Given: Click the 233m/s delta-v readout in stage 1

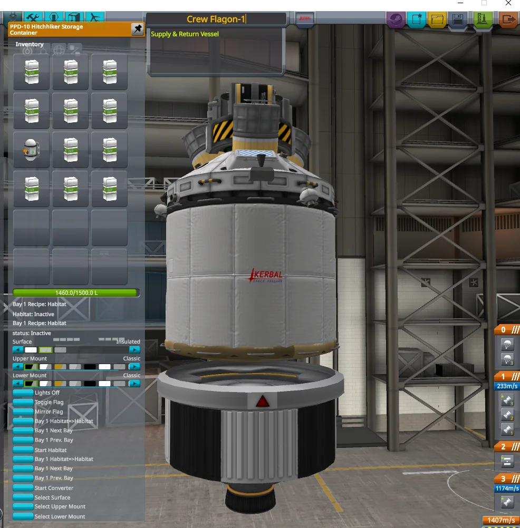Looking at the screenshot, I should point(507,386).
